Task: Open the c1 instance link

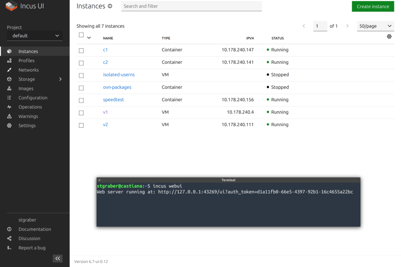Action: click(105, 50)
